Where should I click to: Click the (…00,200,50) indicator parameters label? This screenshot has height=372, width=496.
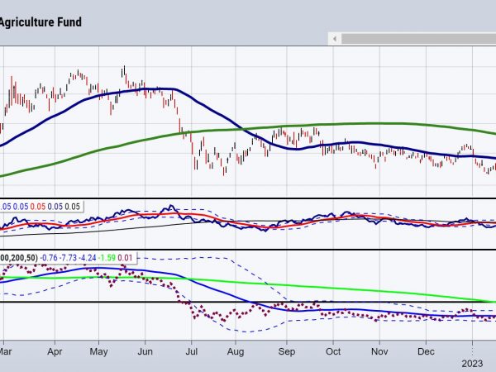(19, 258)
